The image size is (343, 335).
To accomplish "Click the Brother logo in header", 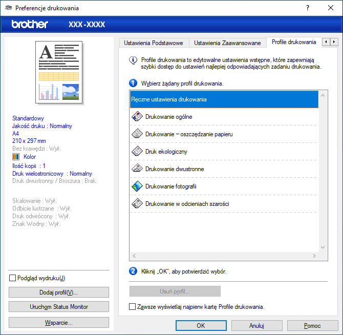I will (30, 24).
